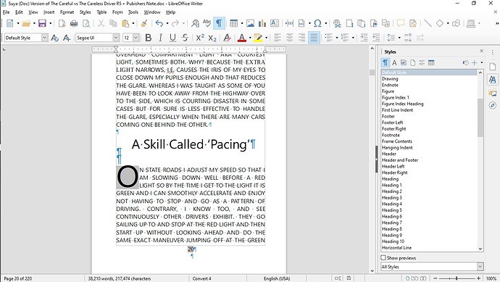Click the Find and Replace icon
The image size is (500, 282).
(x=195, y=23)
